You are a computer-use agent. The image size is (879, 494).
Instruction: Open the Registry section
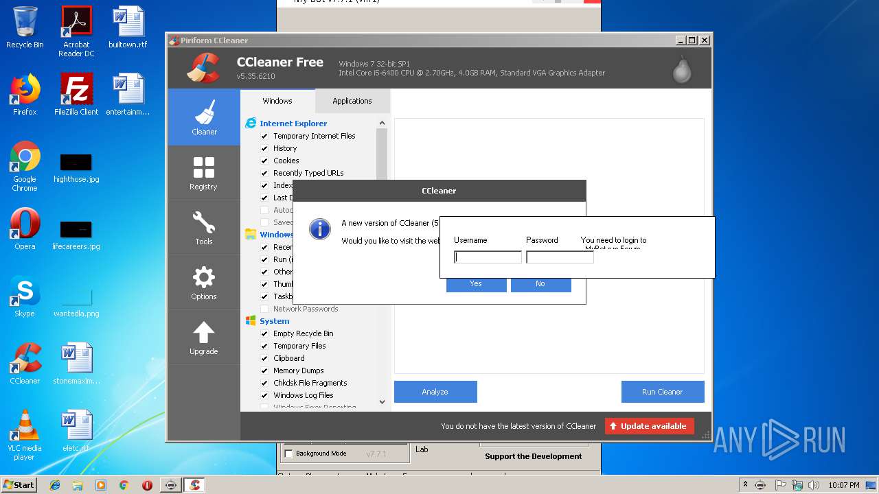(x=204, y=173)
